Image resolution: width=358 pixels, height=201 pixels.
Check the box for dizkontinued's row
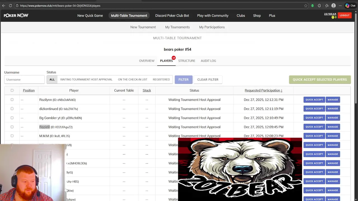coord(12,109)
